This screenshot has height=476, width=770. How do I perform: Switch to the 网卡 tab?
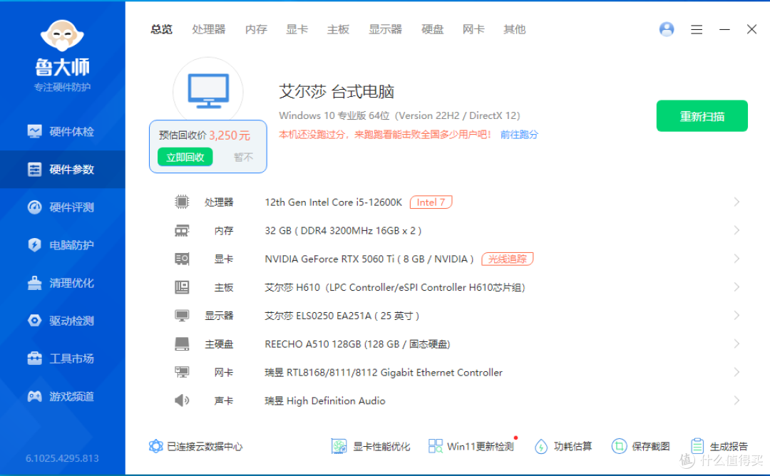point(473,29)
